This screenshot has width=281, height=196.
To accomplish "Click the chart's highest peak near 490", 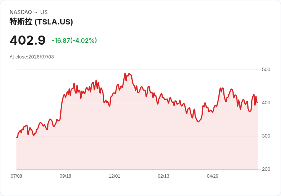I will pyautogui.click(x=125, y=73).
